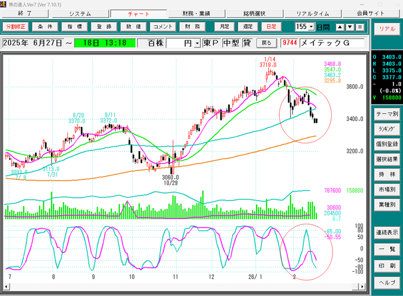
Task: Open the テーマ別 theme list
Action: 387,114
